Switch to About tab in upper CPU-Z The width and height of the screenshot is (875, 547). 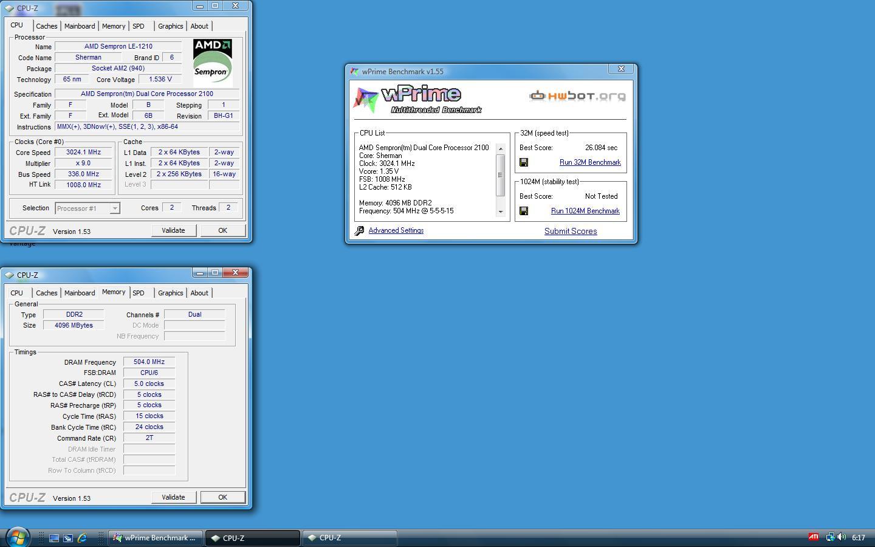tap(199, 26)
